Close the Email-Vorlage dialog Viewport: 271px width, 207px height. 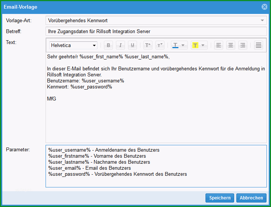[265, 7]
